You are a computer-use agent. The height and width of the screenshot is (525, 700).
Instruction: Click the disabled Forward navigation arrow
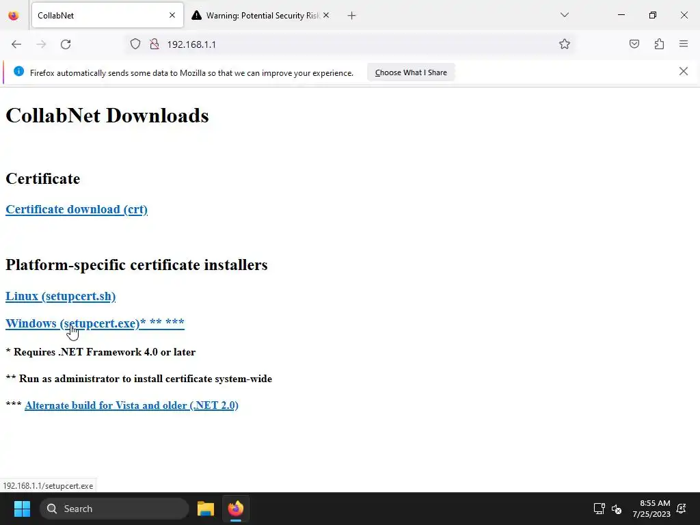point(41,44)
